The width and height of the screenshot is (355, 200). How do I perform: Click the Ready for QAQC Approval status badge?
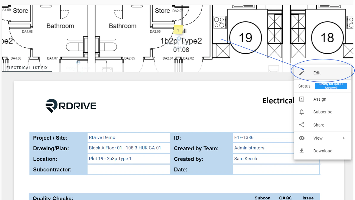click(331, 86)
